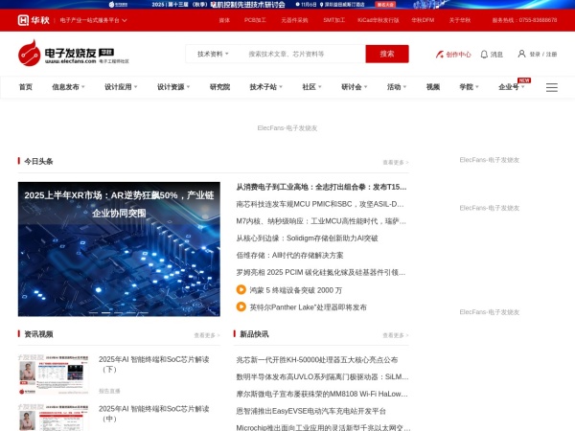This screenshot has height=431, width=575.
Task: Open the elecfans 电子发烧友 site logo
Action: tap(74, 53)
